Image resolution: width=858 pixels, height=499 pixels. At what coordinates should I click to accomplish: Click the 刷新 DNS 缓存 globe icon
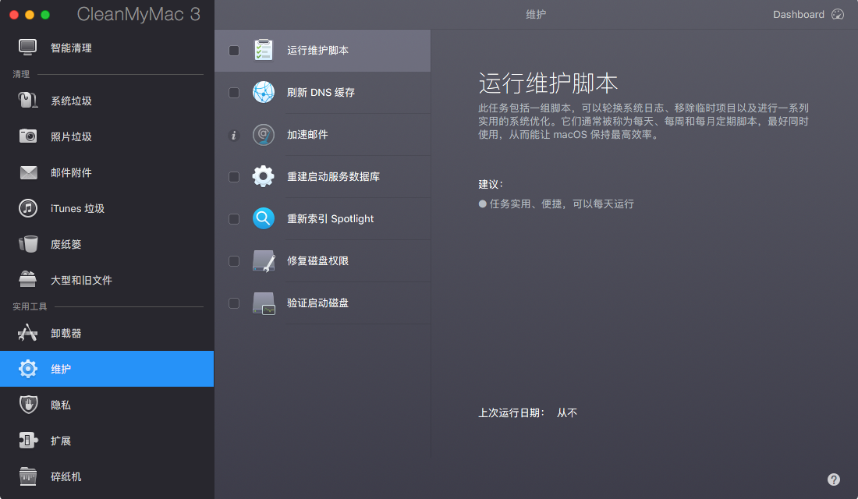(x=264, y=93)
